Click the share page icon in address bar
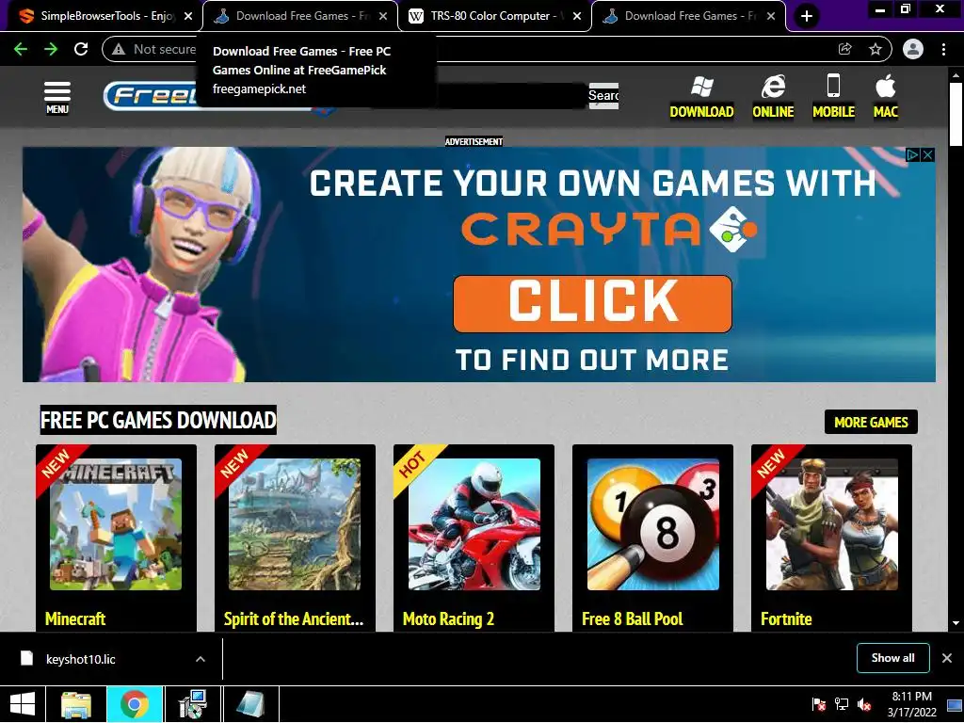Image resolution: width=964 pixels, height=723 pixels. click(845, 49)
